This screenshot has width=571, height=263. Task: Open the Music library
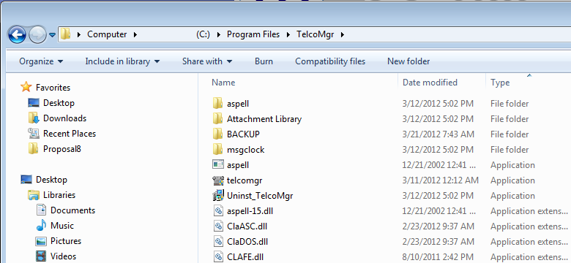62,225
